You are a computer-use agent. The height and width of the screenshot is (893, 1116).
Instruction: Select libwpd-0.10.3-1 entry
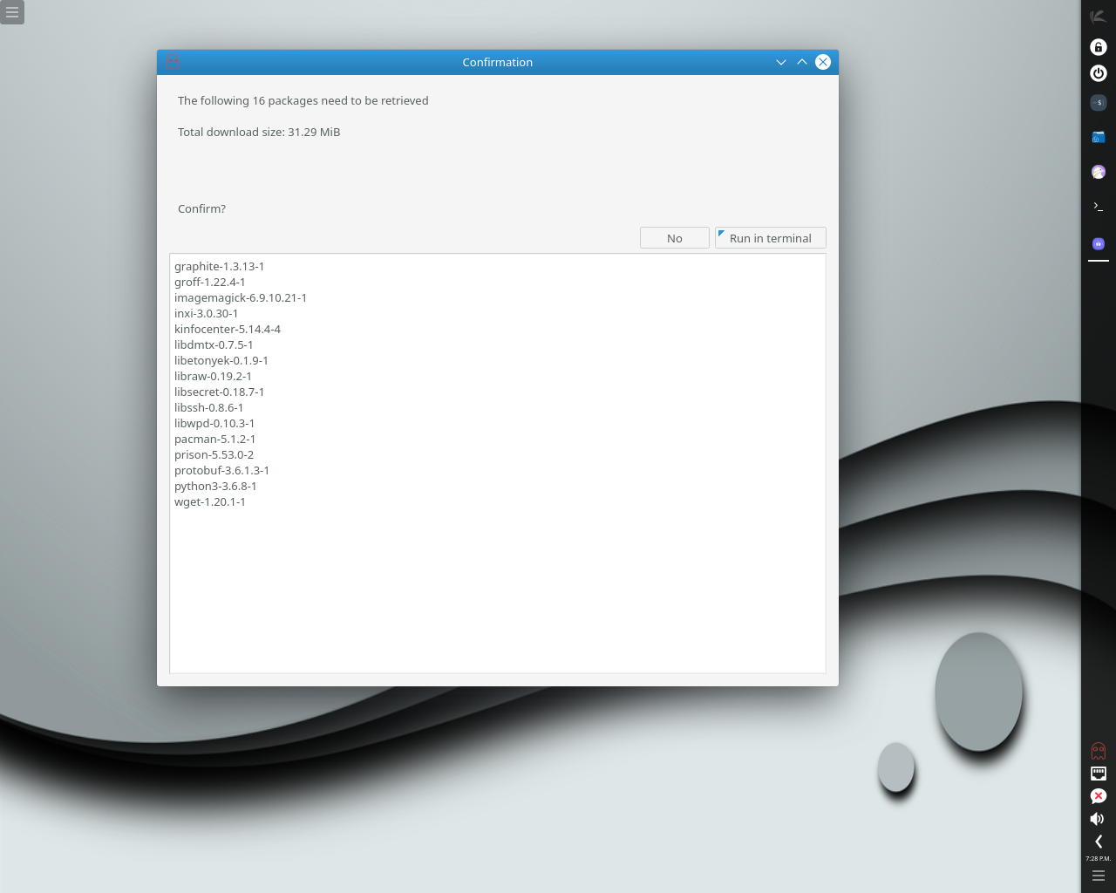point(214,424)
